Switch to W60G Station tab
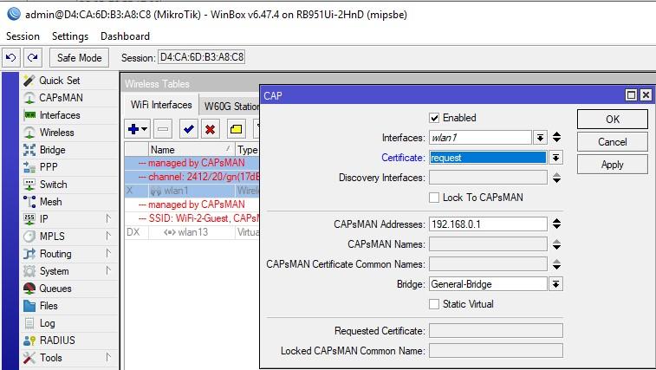 pos(231,107)
